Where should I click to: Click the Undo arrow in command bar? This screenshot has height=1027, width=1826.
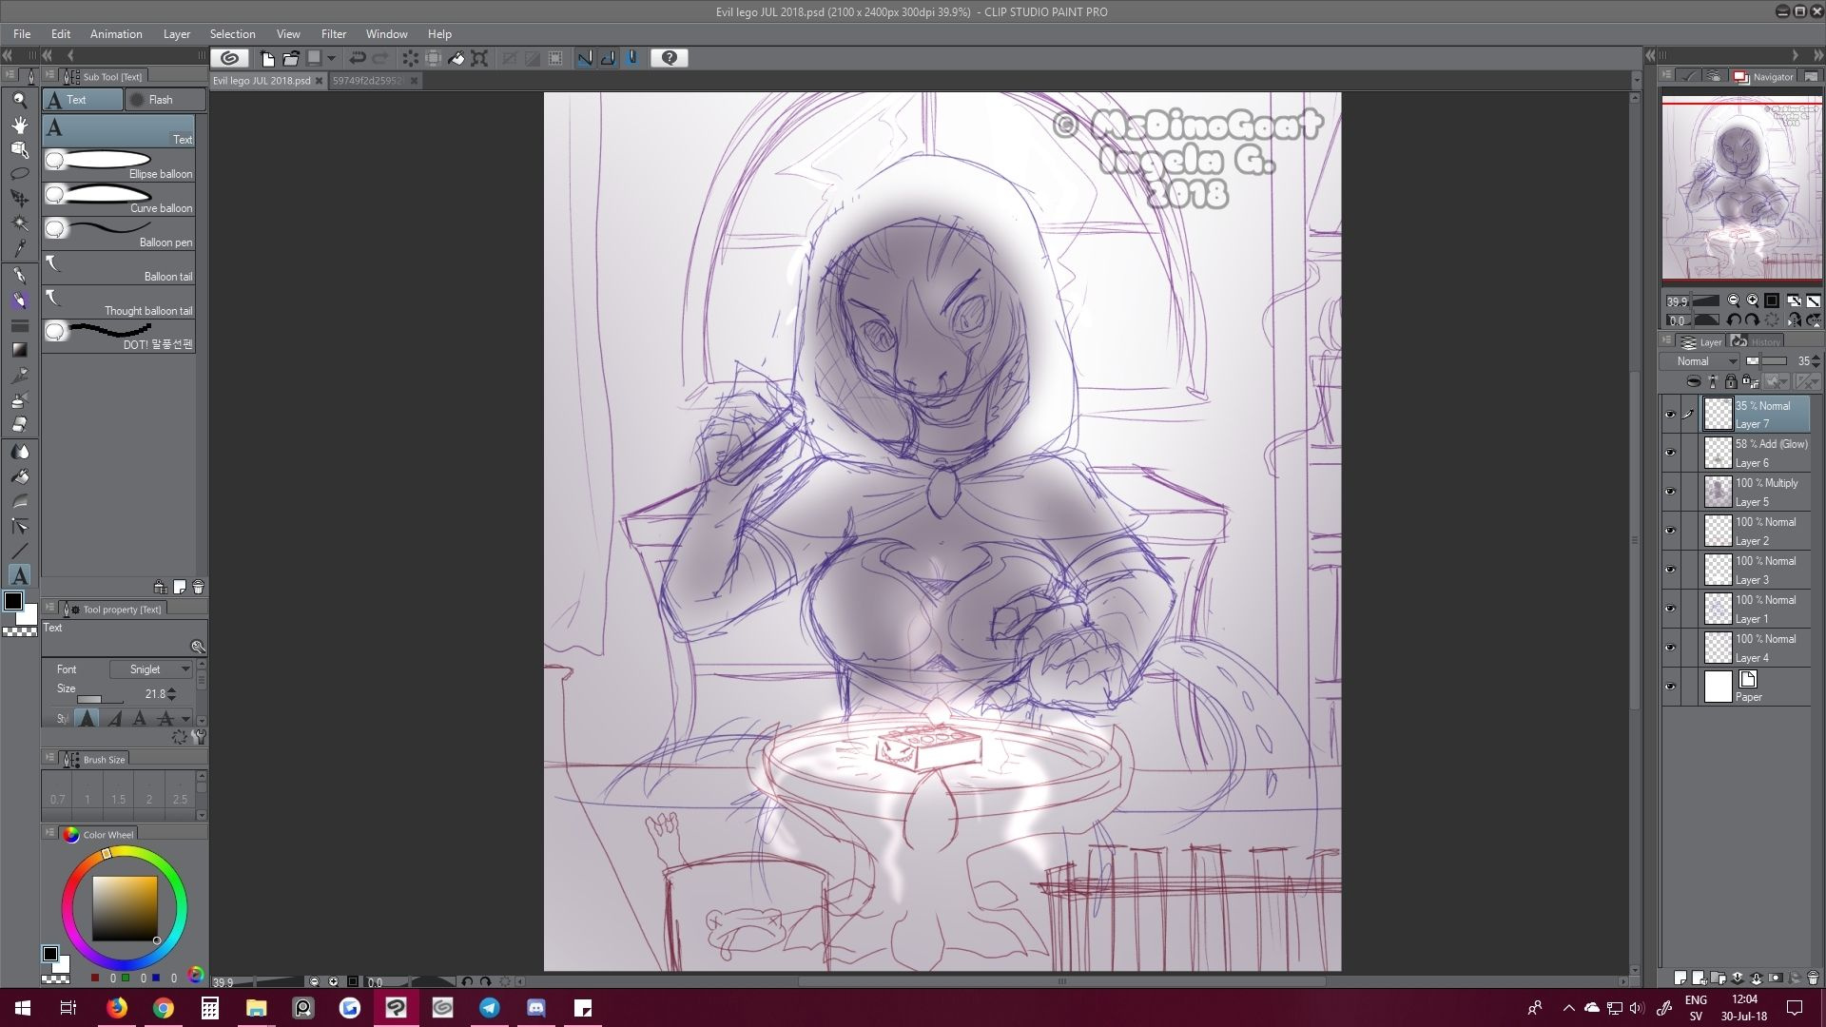point(358,58)
